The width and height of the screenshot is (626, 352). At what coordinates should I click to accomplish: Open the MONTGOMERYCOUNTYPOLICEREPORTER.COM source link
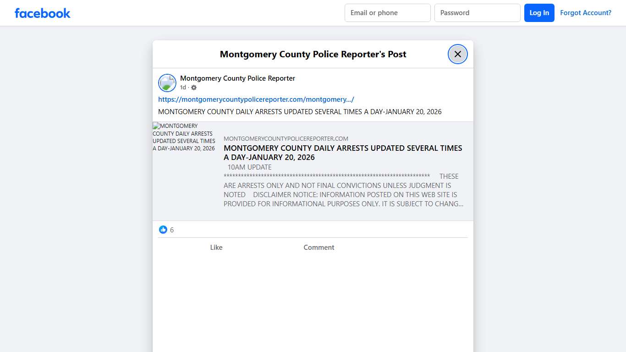click(286, 138)
